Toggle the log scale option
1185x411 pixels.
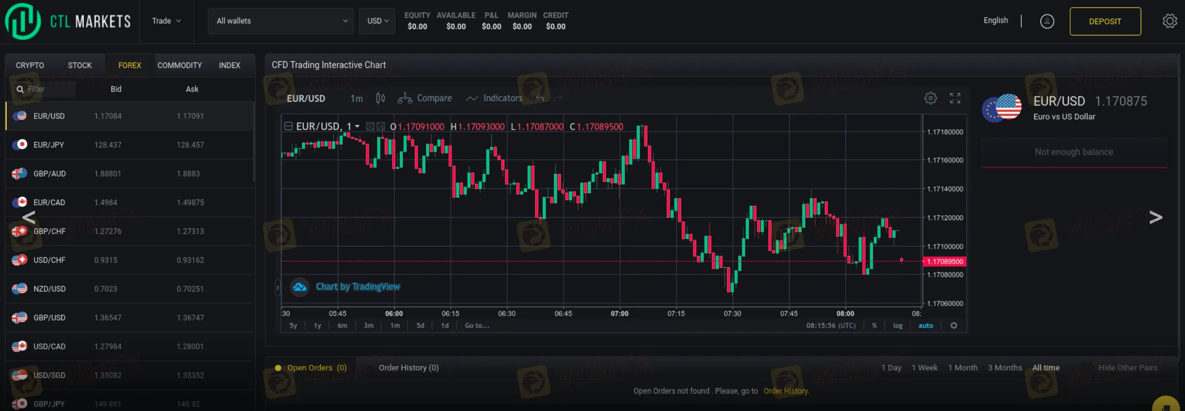pyautogui.click(x=897, y=326)
